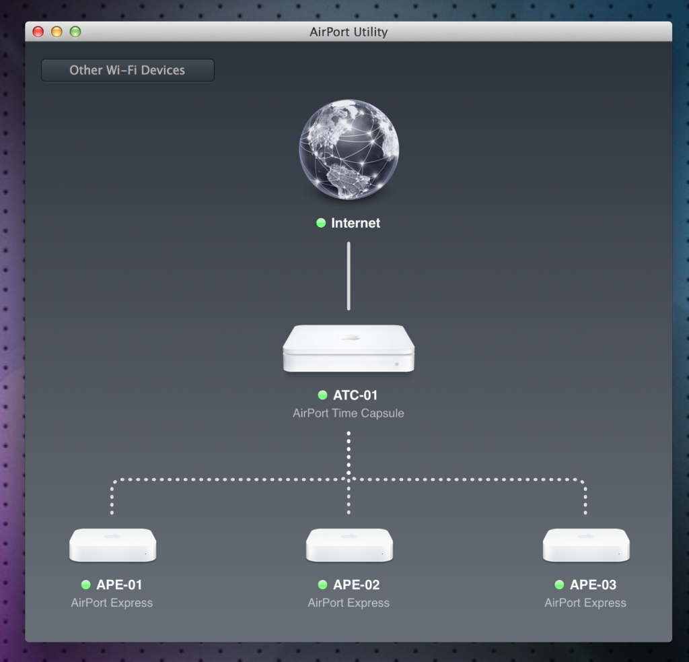Open the Other Wi-Fi Devices list
689x662 pixels.
(127, 71)
